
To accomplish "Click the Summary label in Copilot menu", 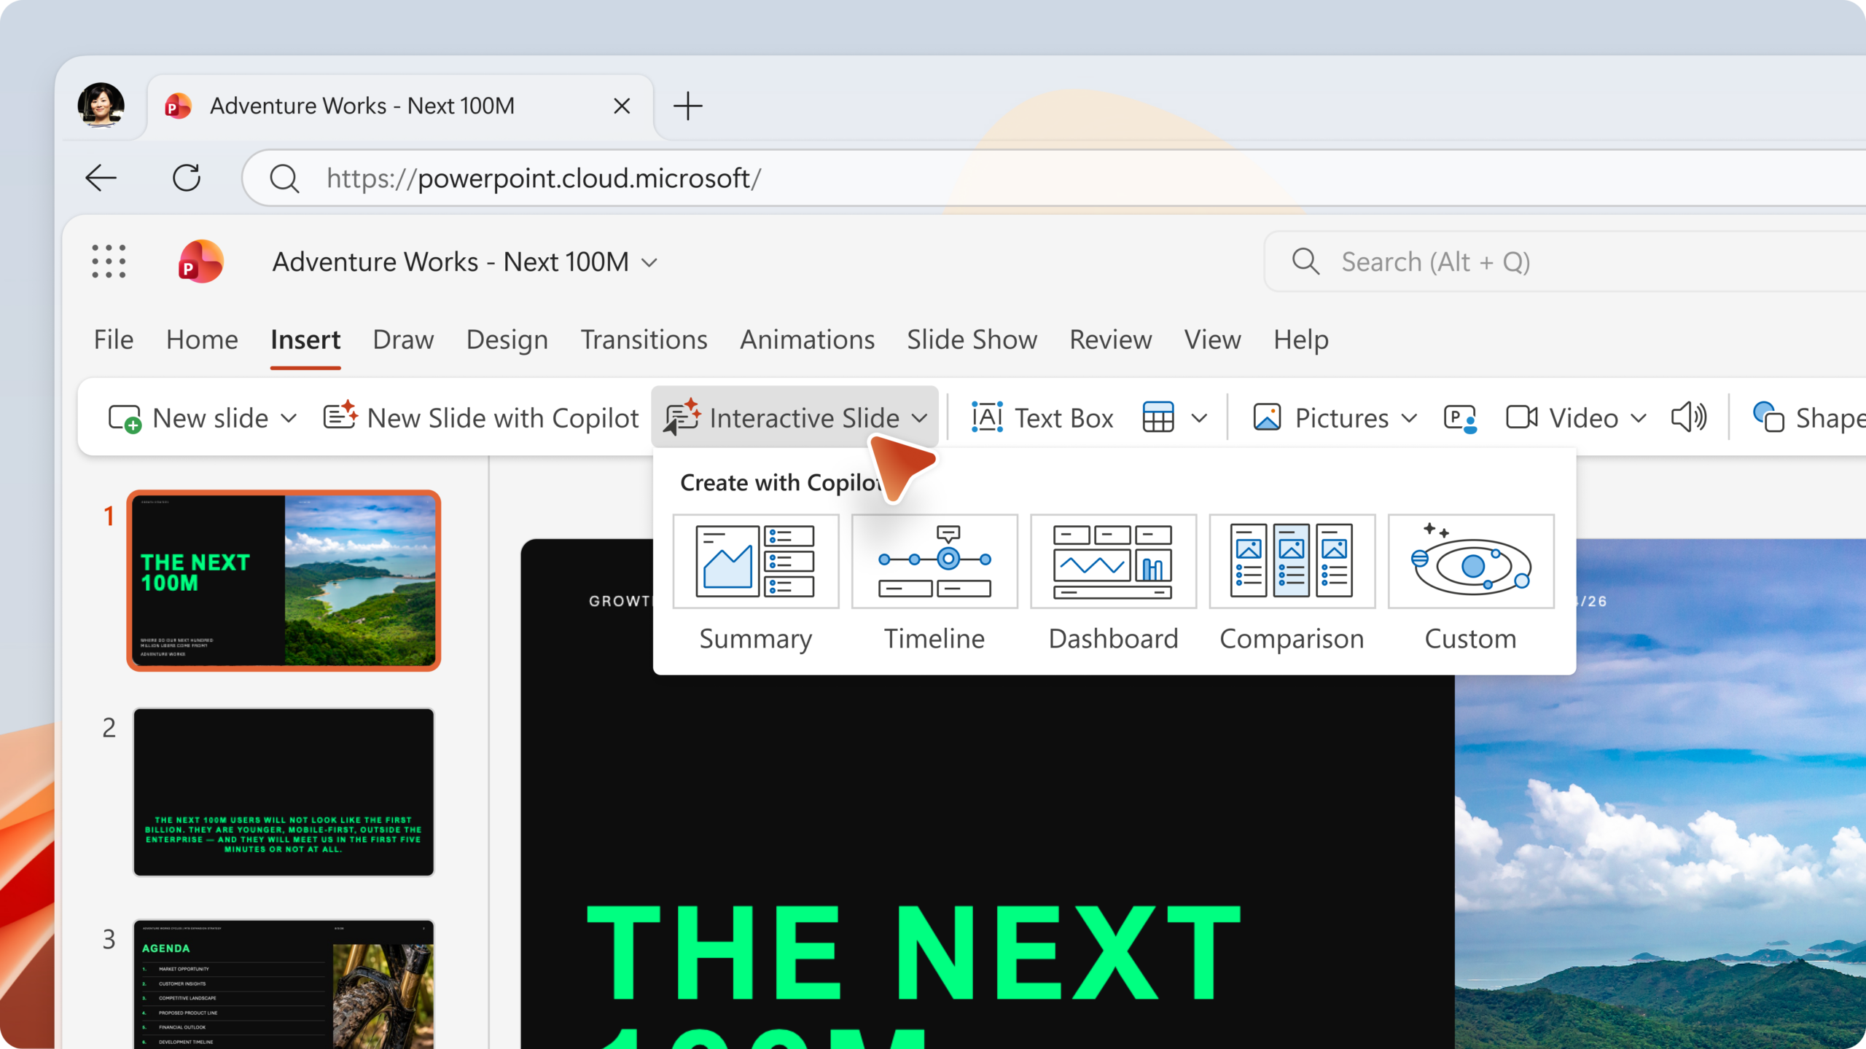I will [x=756, y=639].
